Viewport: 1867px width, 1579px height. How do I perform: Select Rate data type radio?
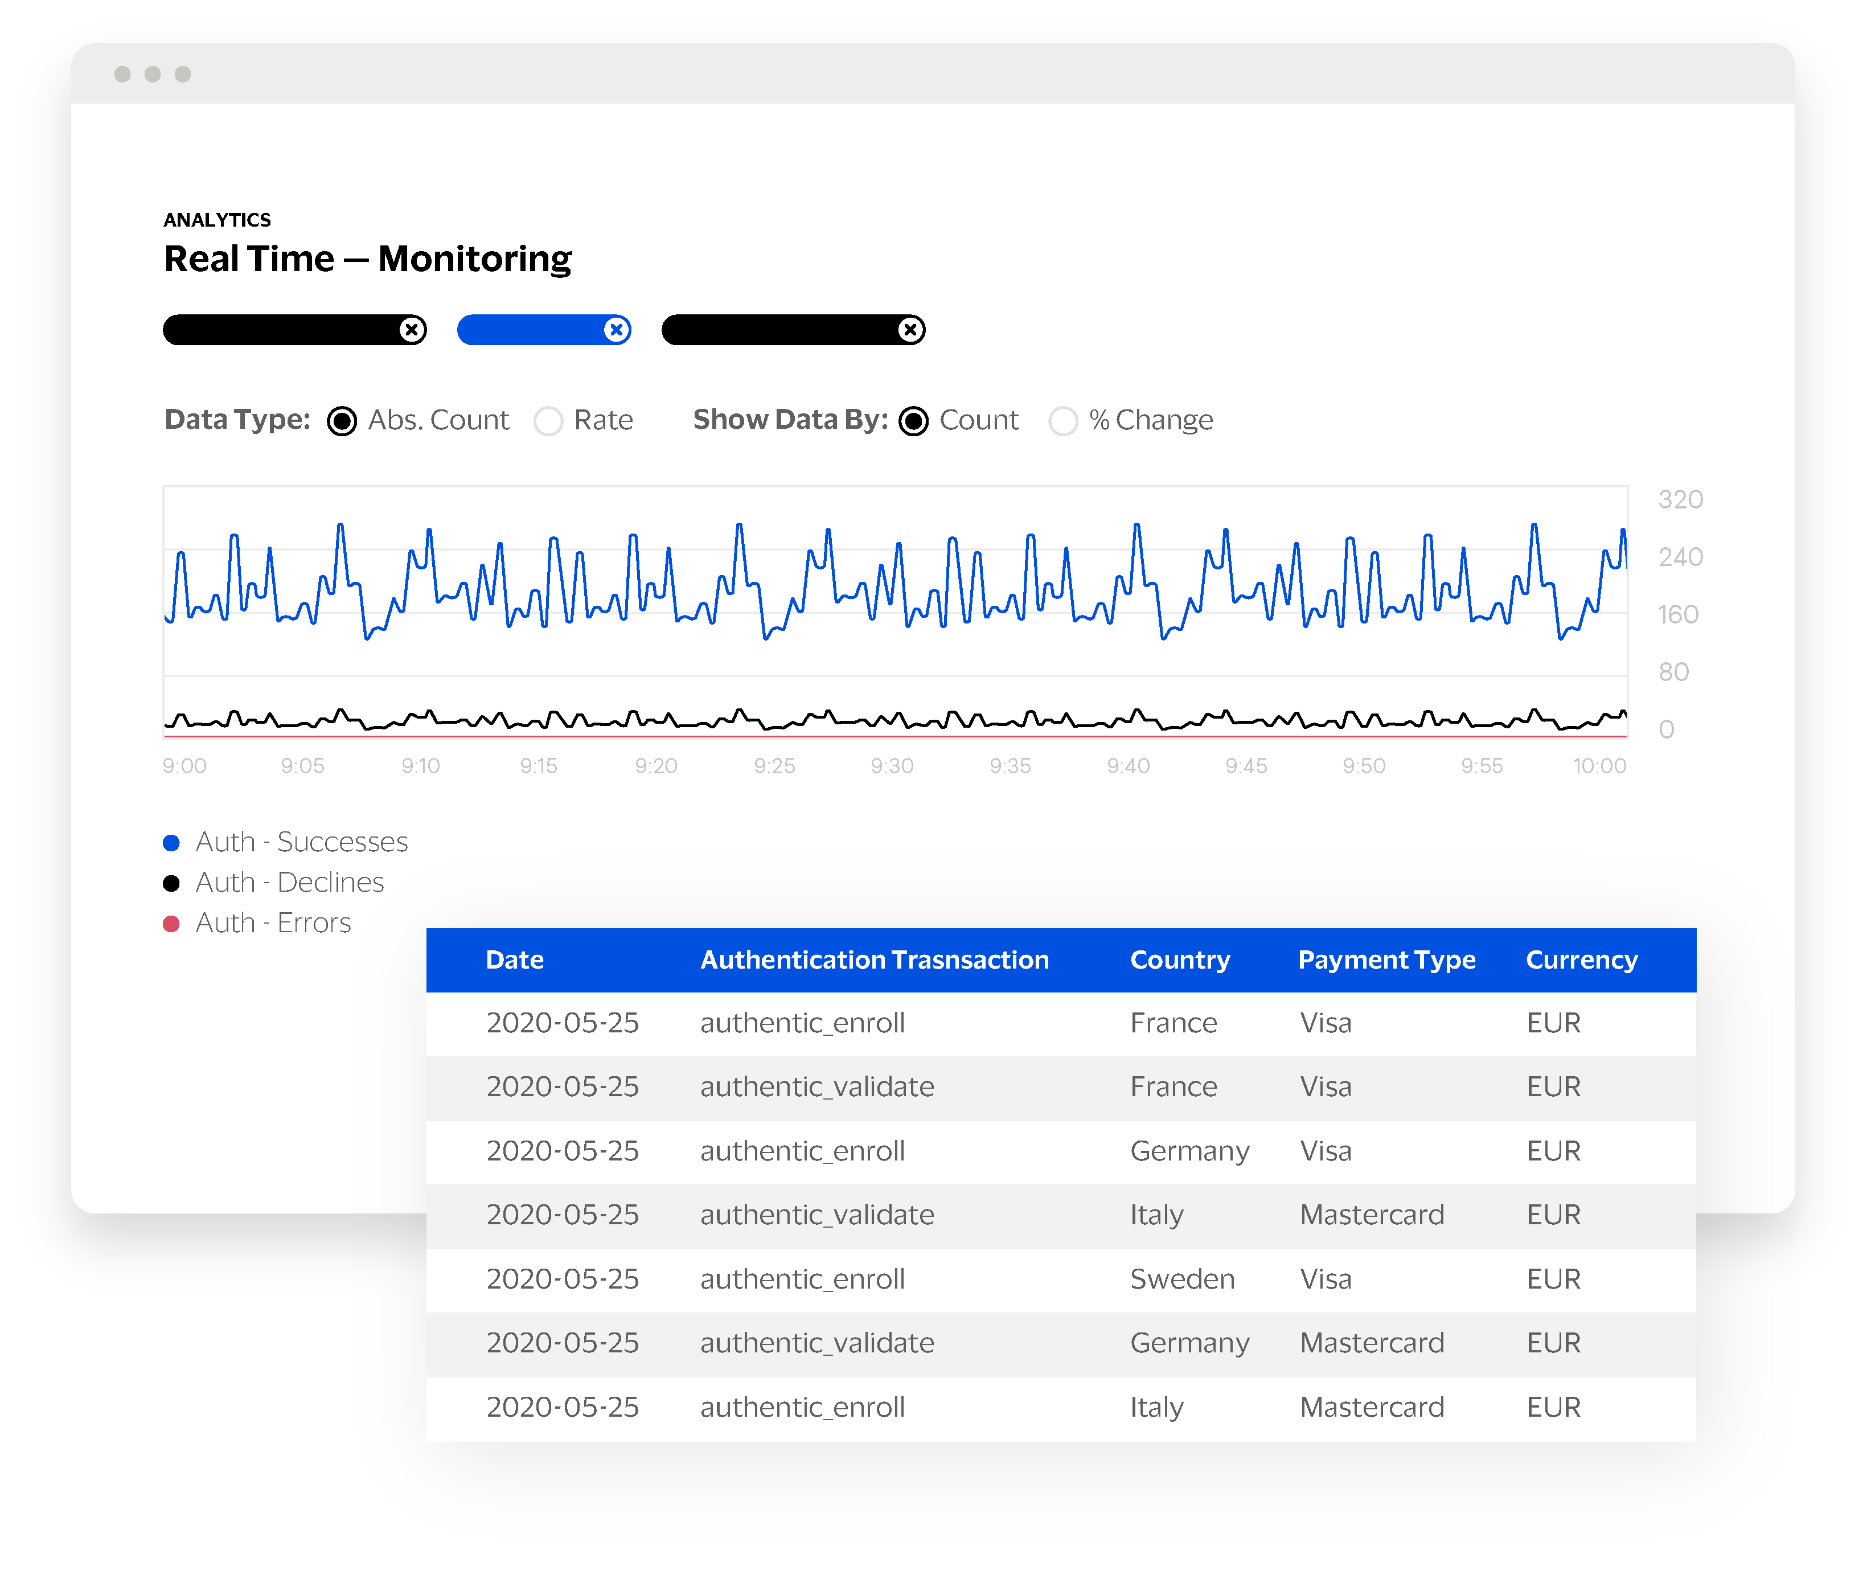[548, 421]
